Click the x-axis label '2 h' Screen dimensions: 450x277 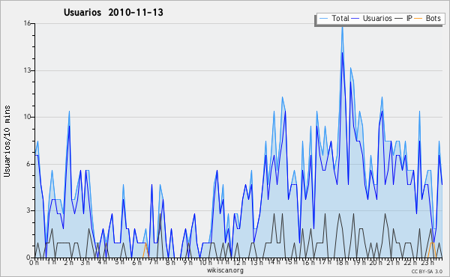tap(68, 263)
